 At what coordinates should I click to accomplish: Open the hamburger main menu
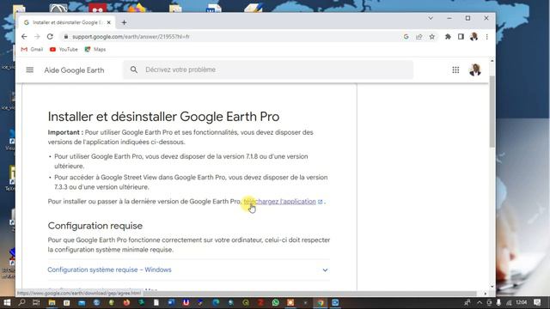[x=30, y=70]
